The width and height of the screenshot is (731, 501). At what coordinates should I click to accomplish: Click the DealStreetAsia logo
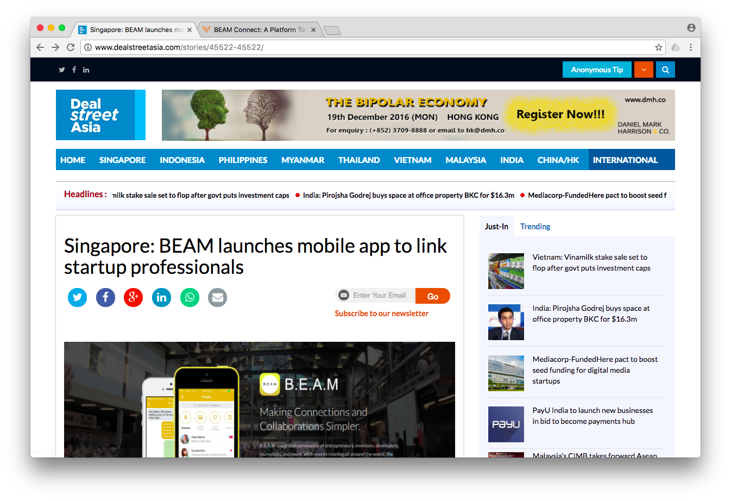tap(100, 115)
